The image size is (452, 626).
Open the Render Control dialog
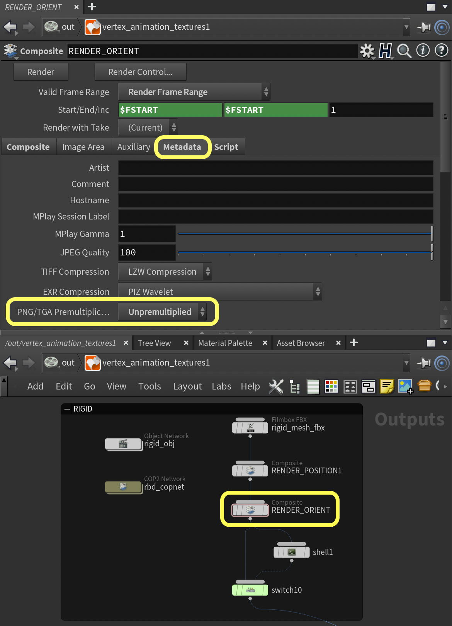(x=140, y=72)
